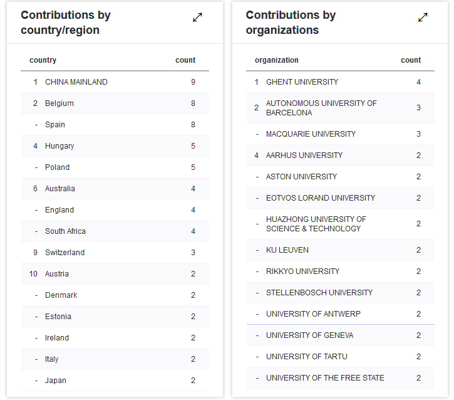Expand the Contributions by country/region panel
The image size is (454, 400).
coord(198,18)
